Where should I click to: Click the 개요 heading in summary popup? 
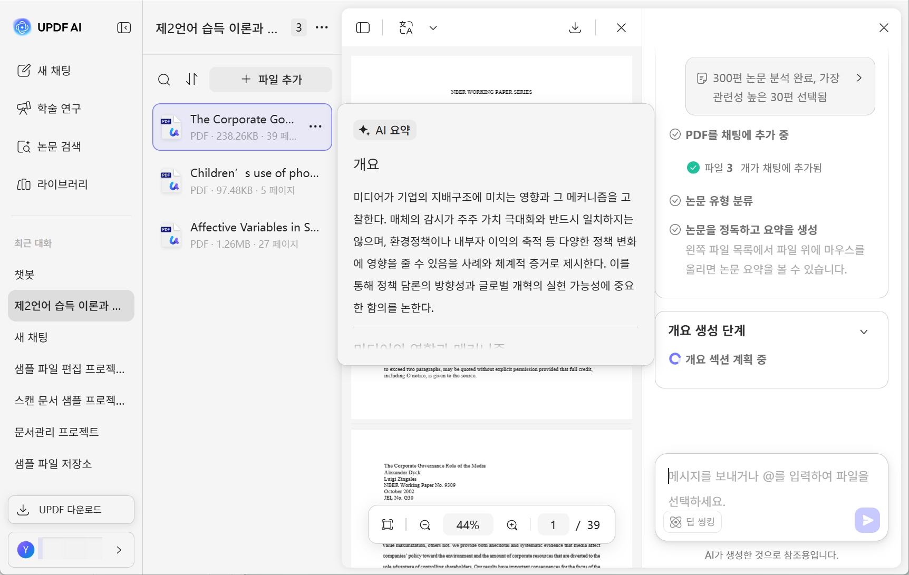point(366,164)
